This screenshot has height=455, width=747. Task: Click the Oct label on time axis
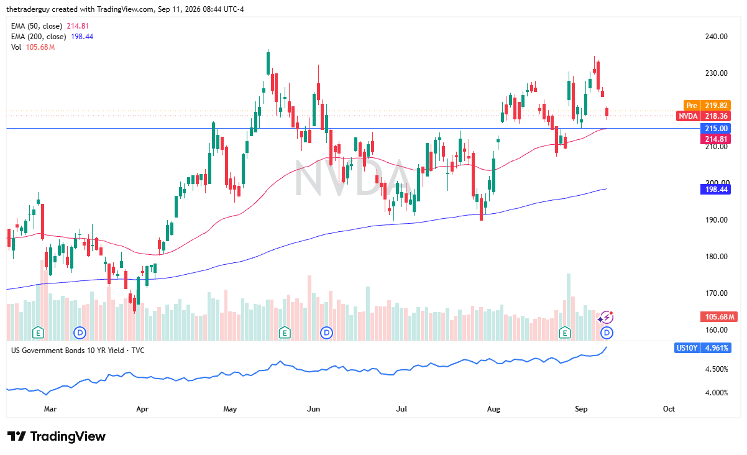[x=669, y=409]
